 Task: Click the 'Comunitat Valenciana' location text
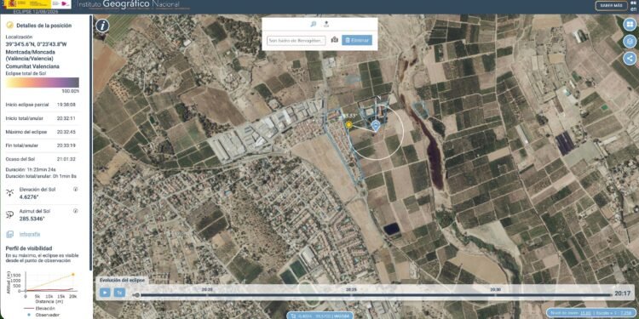(x=32, y=66)
